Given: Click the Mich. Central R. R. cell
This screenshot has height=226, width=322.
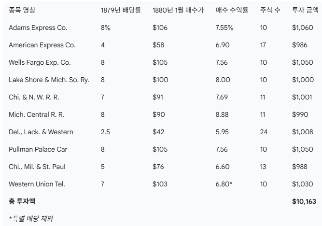Looking at the screenshot, I should pos(36,114).
